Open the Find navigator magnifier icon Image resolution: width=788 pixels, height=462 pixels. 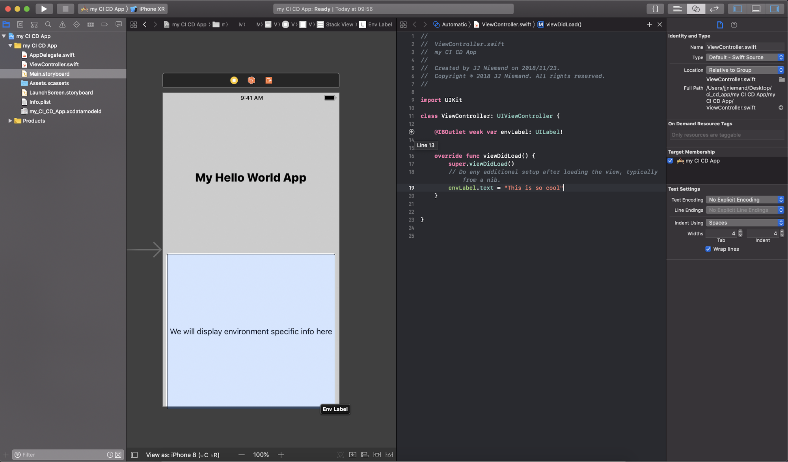click(48, 24)
